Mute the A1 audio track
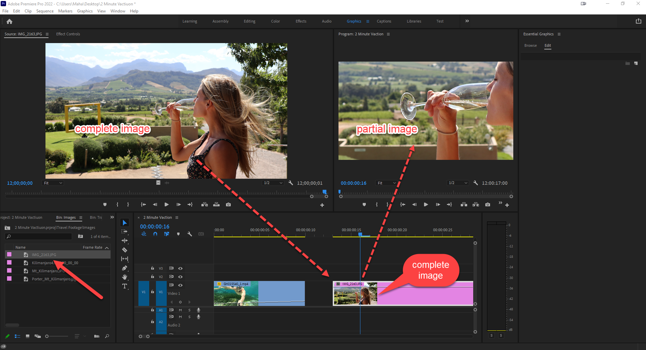The height and width of the screenshot is (350, 646). (180, 310)
